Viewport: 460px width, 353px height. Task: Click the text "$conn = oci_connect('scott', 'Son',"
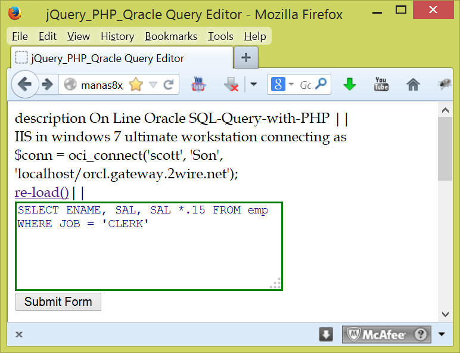coord(119,156)
